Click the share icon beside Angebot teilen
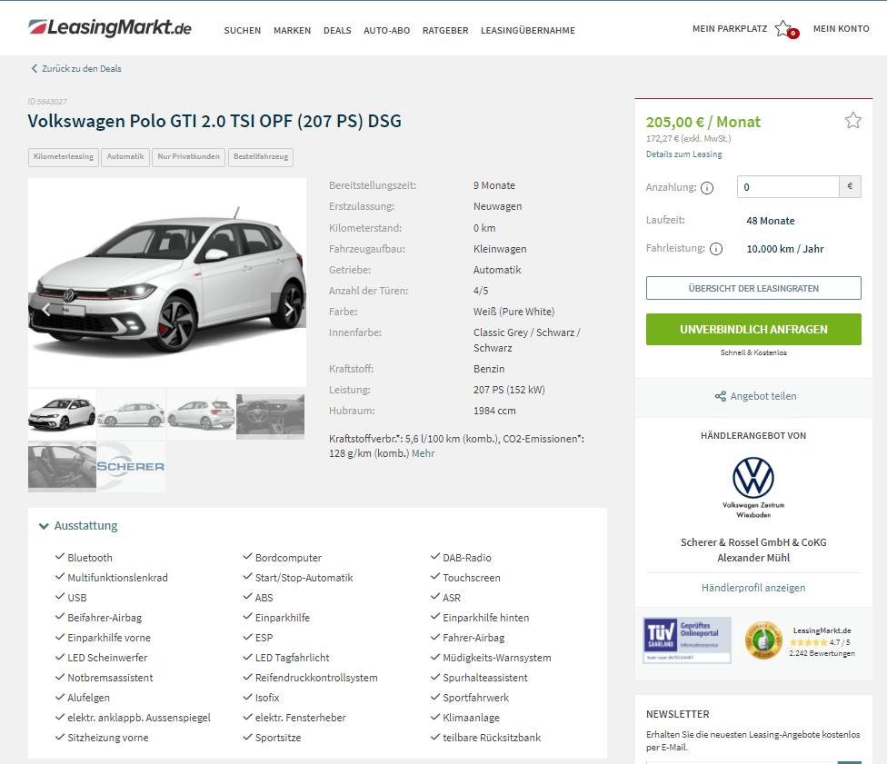Screen dimensions: 887x764 pos(720,396)
